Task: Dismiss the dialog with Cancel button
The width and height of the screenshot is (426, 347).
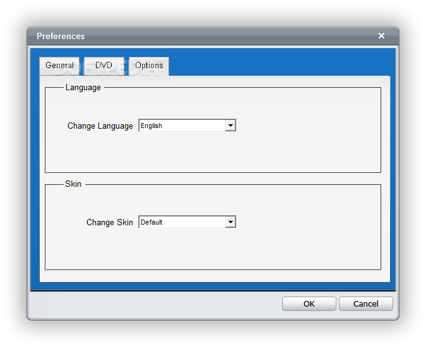Action: [365, 303]
